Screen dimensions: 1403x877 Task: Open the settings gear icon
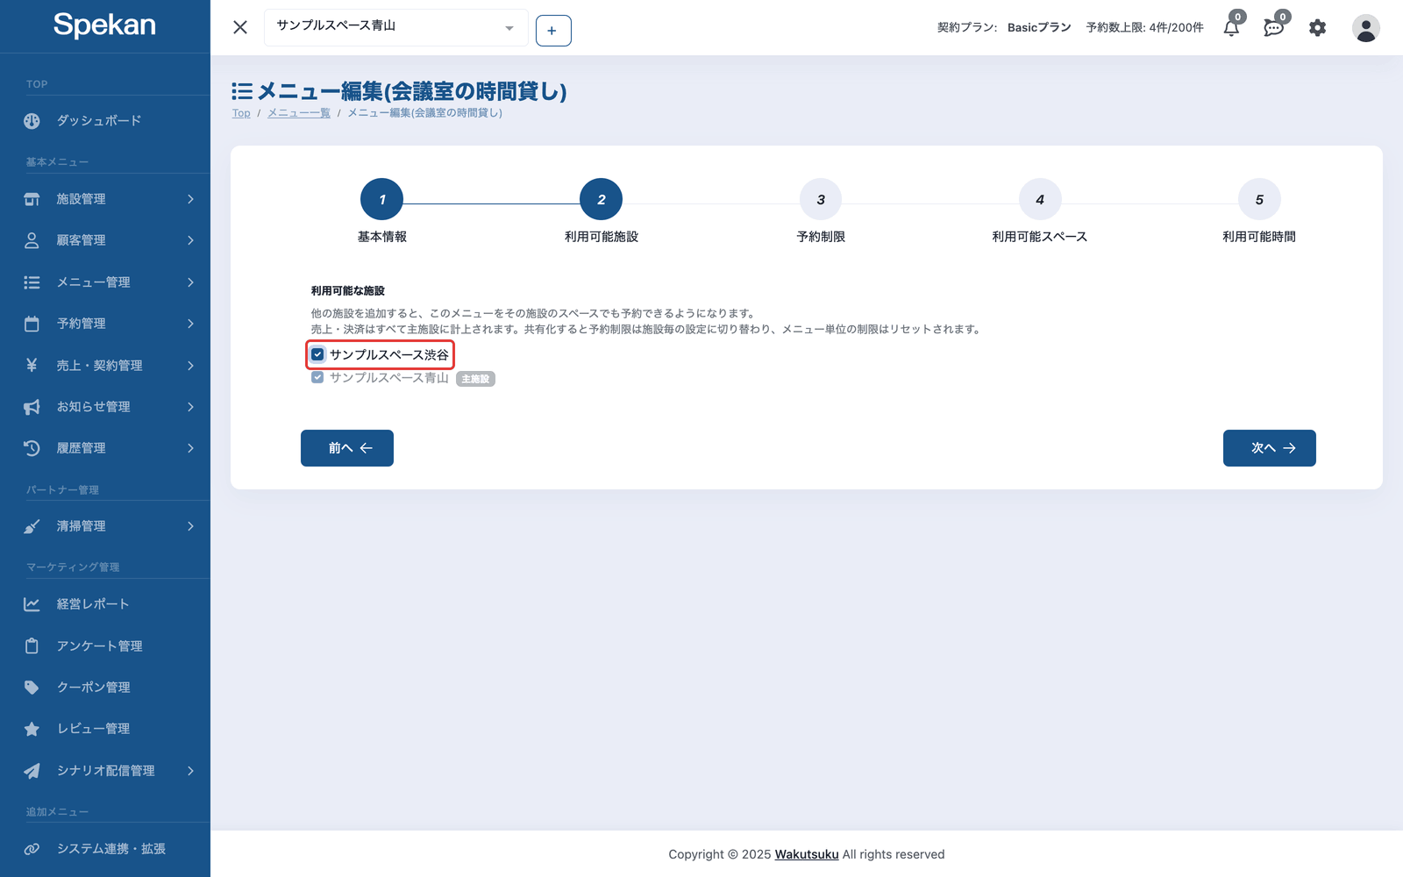click(1317, 28)
